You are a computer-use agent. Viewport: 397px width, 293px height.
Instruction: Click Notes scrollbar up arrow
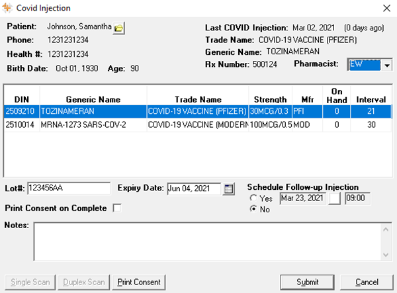coord(386,230)
